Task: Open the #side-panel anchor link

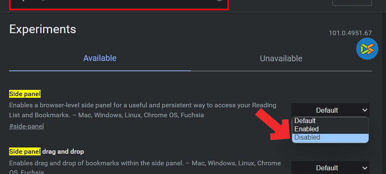Action: click(x=27, y=126)
